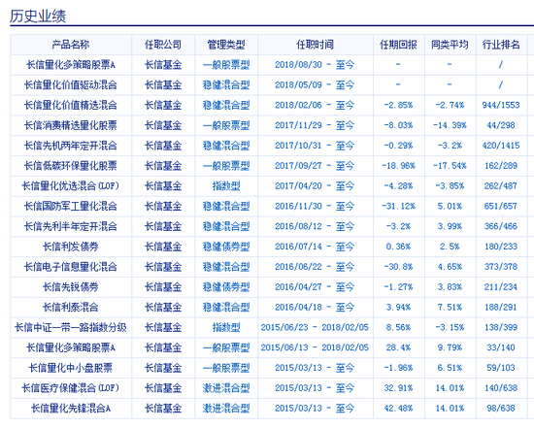Click the 管理类型 column header

tap(226, 45)
